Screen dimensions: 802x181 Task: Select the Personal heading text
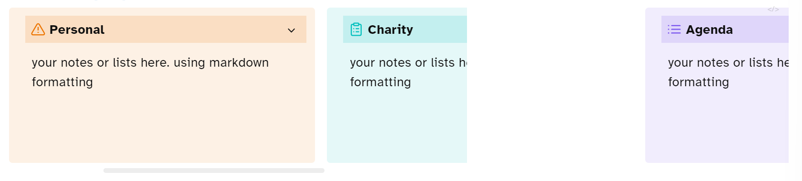click(77, 30)
